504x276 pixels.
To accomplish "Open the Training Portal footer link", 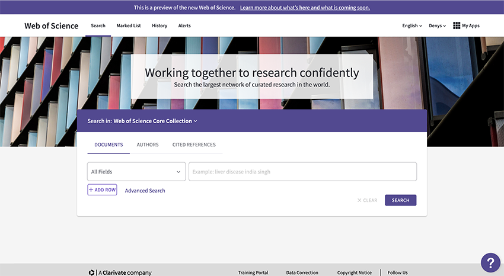I will (253, 272).
